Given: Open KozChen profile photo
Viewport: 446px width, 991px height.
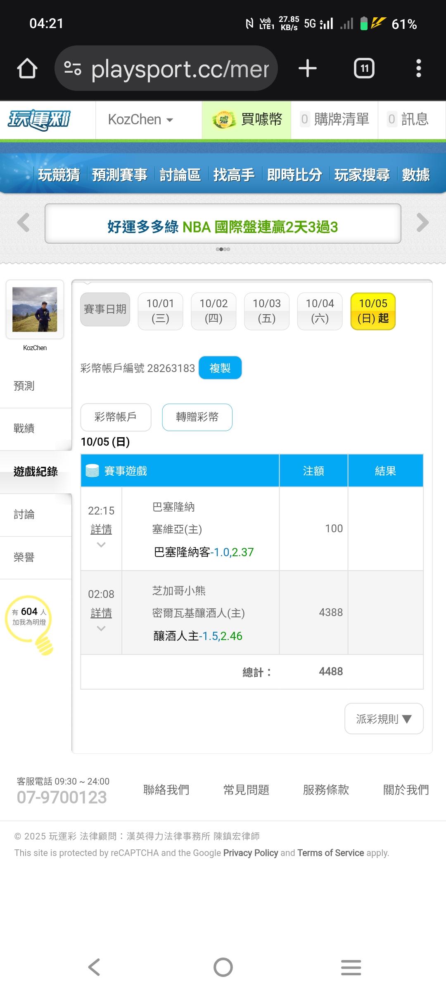Looking at the screenshot, I should pos(35,309).
